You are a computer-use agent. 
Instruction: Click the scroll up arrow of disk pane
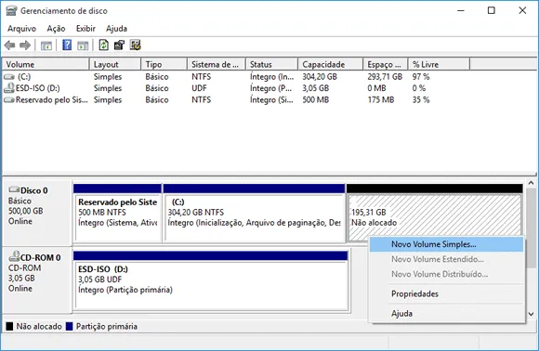click(x=531, y=184)
